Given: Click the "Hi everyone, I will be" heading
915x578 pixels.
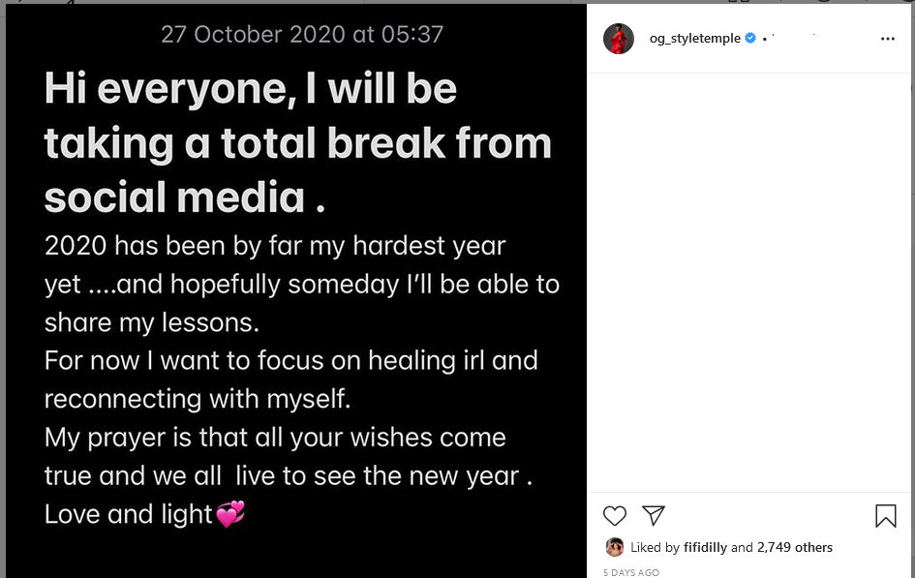Looking at the screenshot, I should pos(251,89).
